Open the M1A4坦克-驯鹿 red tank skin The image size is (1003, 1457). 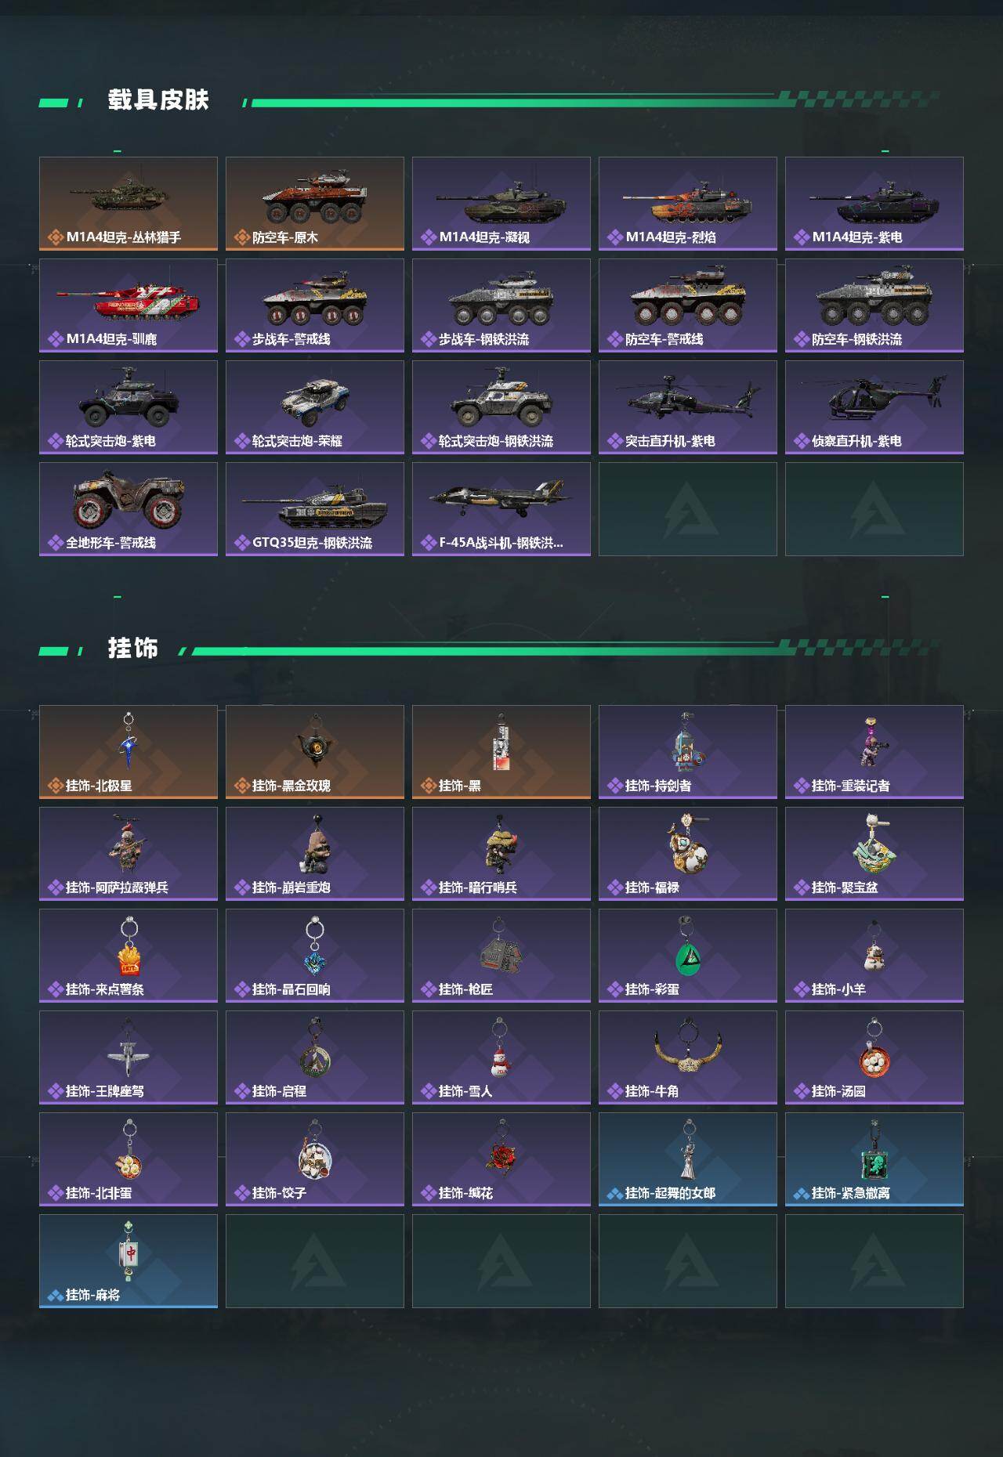pyautogui.click(x=129, y=305)
